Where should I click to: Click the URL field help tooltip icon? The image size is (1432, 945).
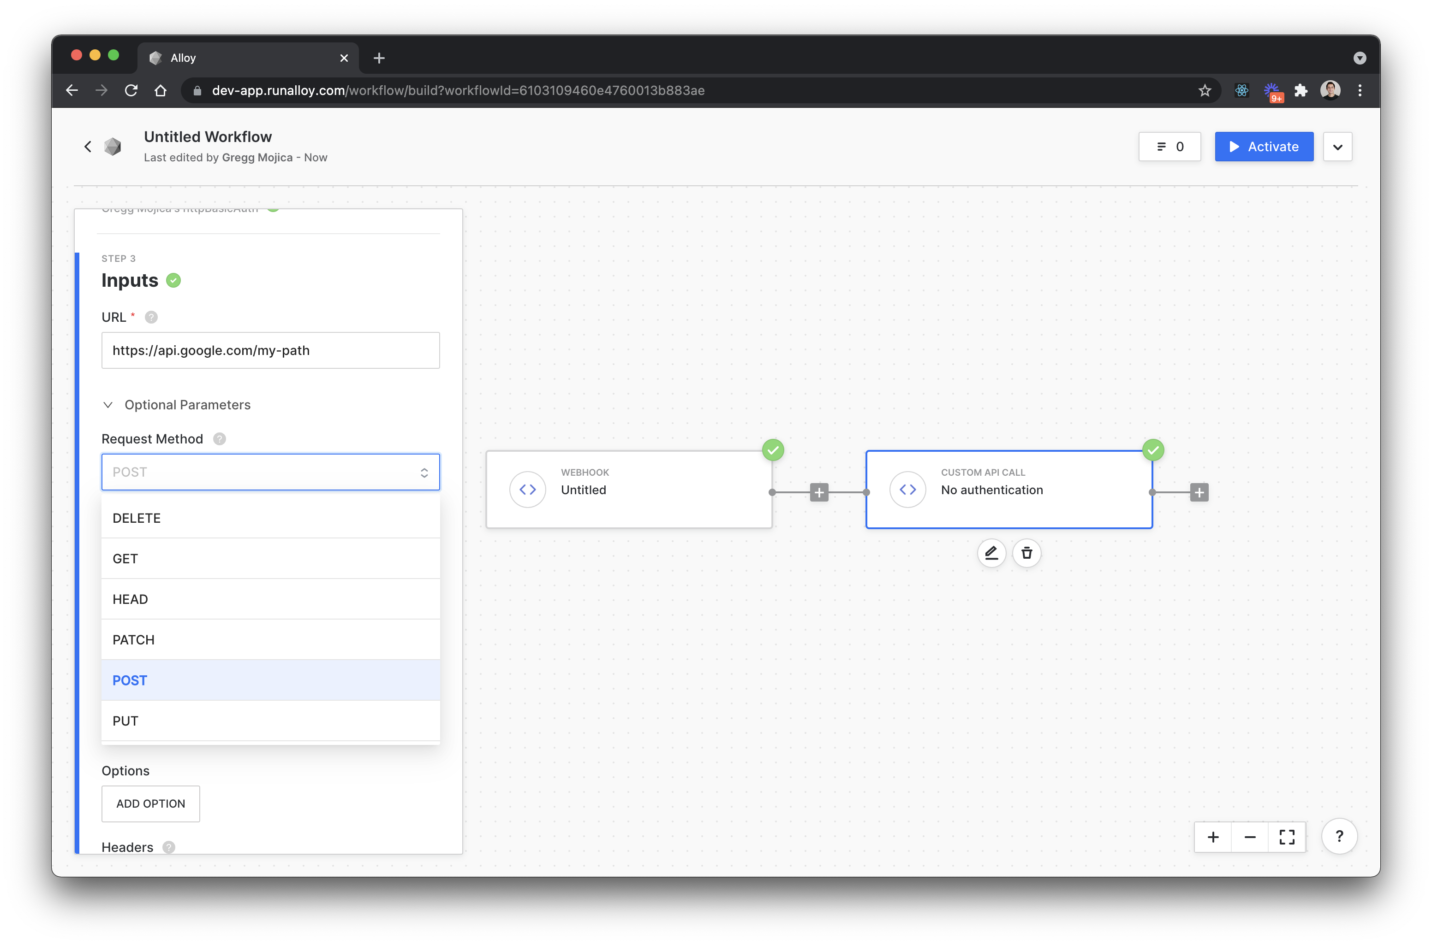151,317
